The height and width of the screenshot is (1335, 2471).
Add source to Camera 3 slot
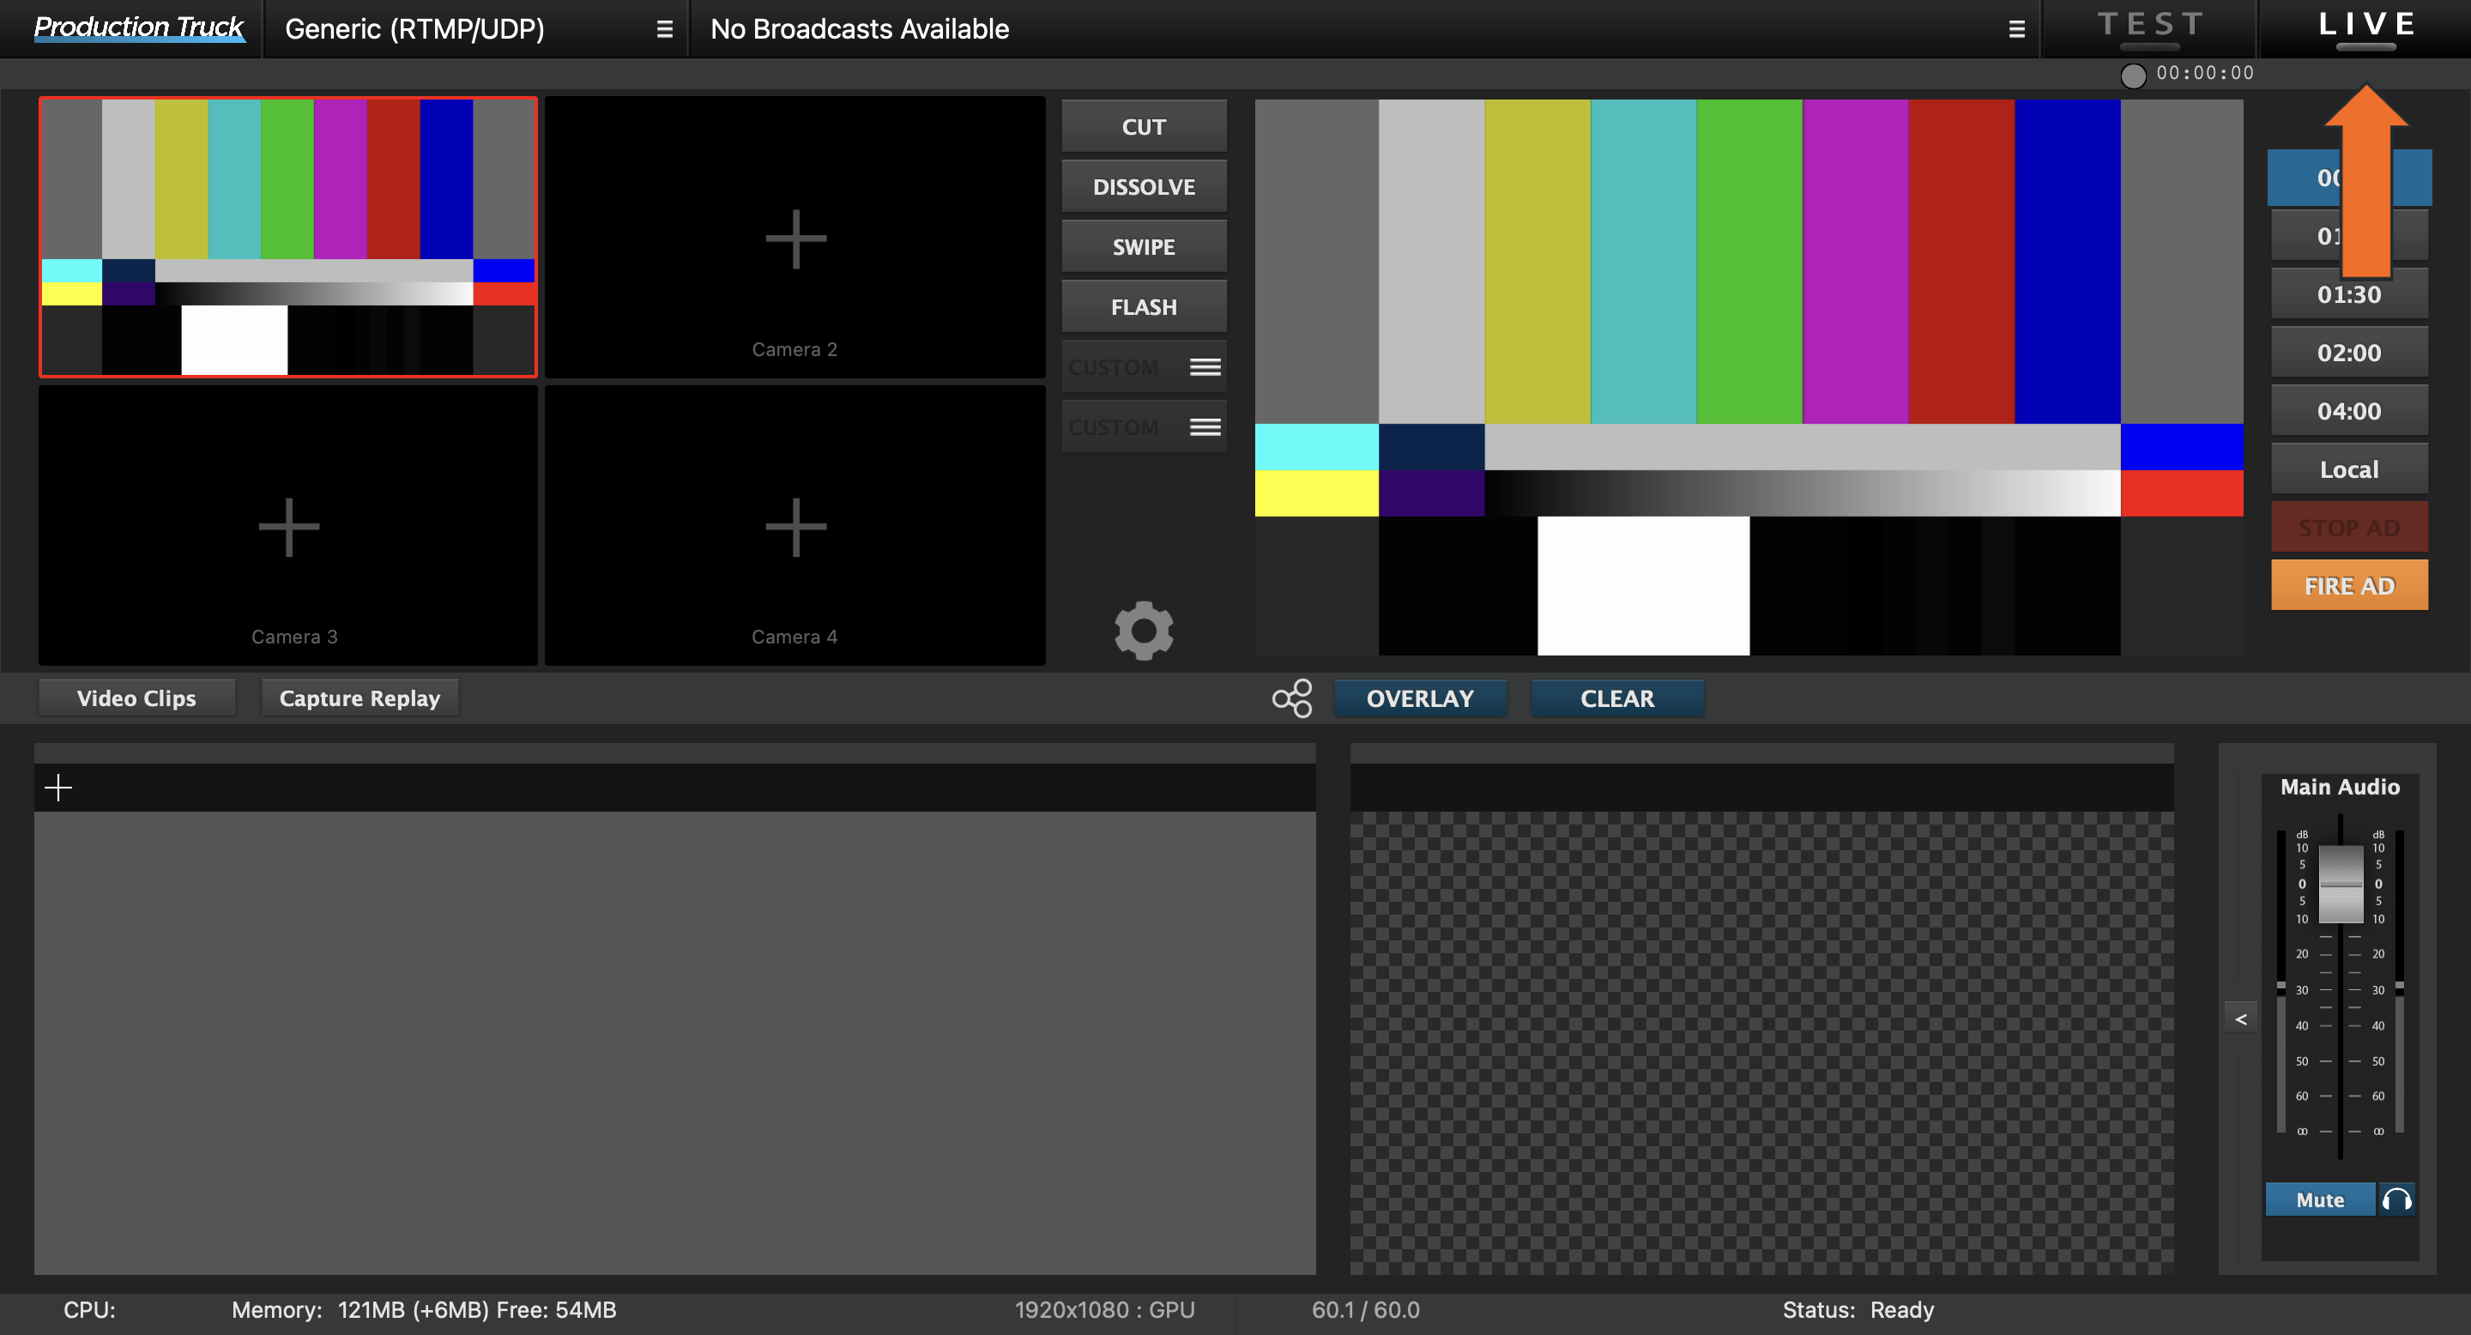(x=287, y=526)
